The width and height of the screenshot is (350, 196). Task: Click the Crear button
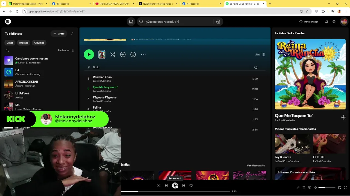(x=59, y=33)
